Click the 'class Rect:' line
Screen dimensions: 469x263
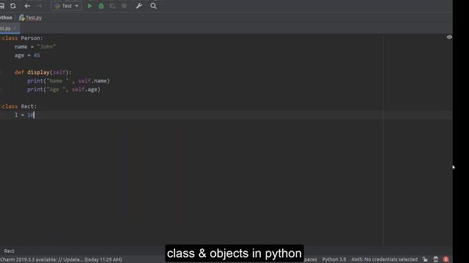tap(19, 107)
